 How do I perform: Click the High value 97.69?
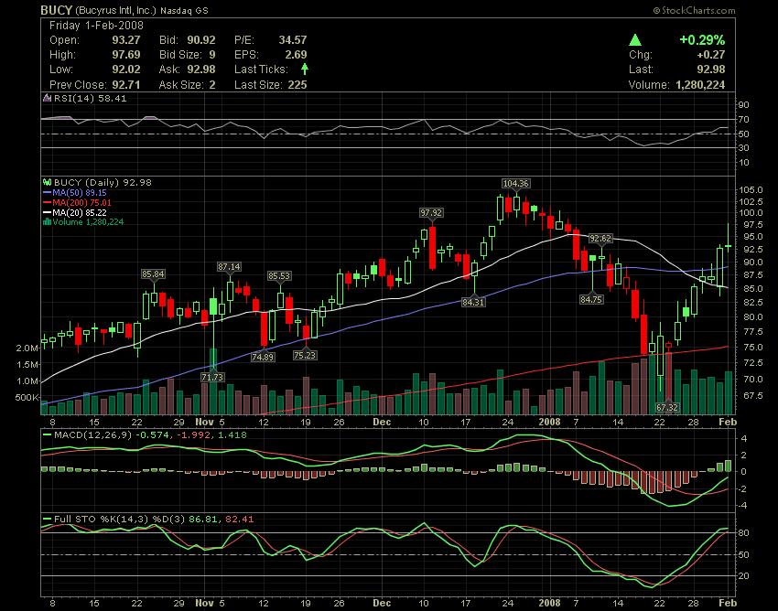pyautogui.click(x=126, y=55)
